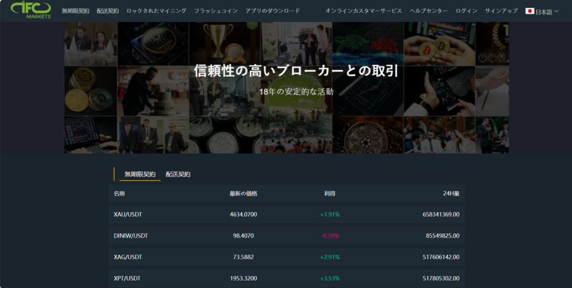Click the サインアップ button
The width and height of the screenshot is (572, 288).
tap(501, 11)
